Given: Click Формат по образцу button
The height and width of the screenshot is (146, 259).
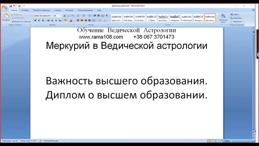Looking at the screenshot, I should [x=21, y=21].
